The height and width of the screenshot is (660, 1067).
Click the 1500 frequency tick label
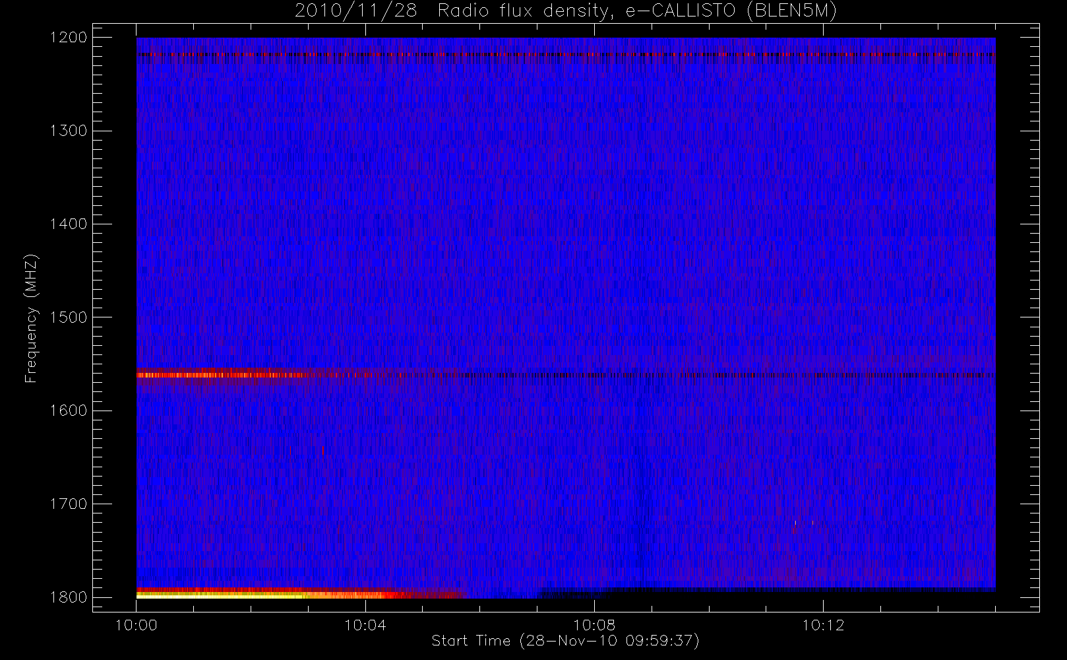[69, 317]
